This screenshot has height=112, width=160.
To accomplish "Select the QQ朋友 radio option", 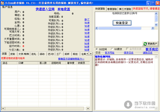I will (112, 49).
